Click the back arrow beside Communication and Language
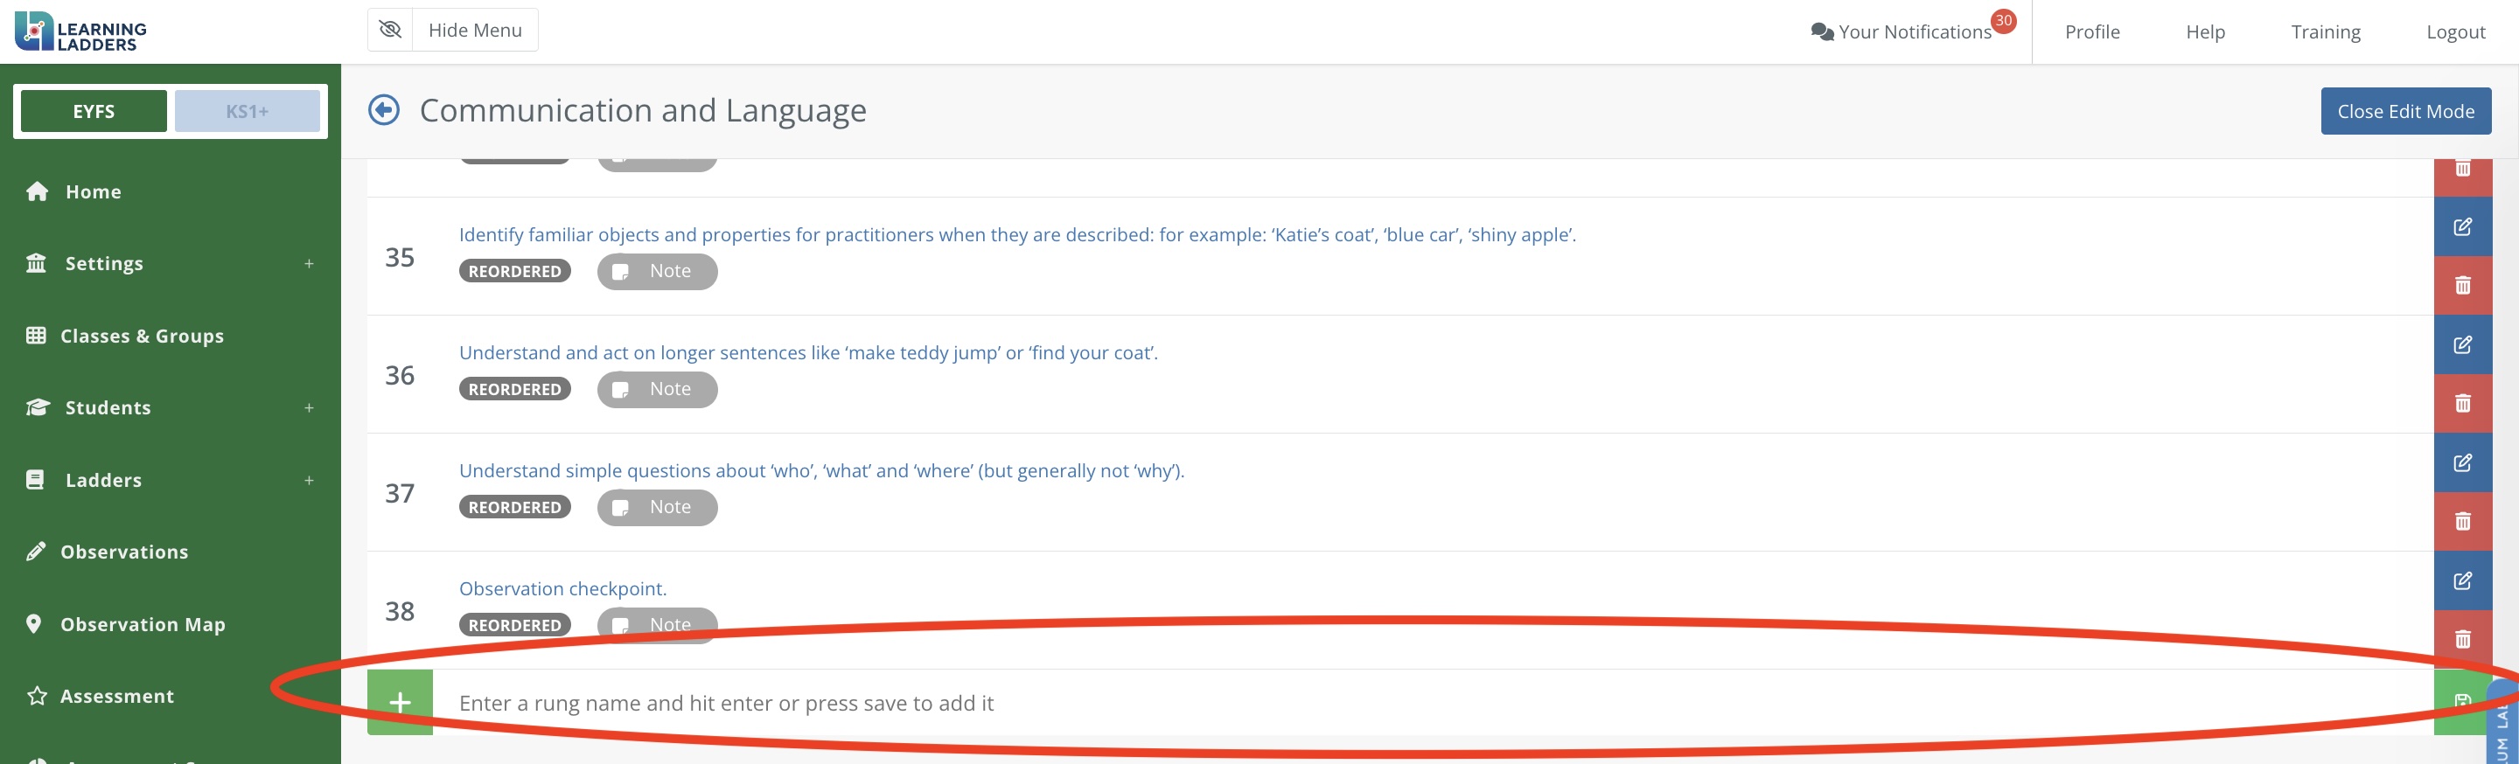The image size is (2519, 764). coord(383,110)
